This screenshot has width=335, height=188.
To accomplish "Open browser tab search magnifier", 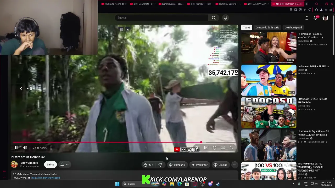I will pos(316,4).
